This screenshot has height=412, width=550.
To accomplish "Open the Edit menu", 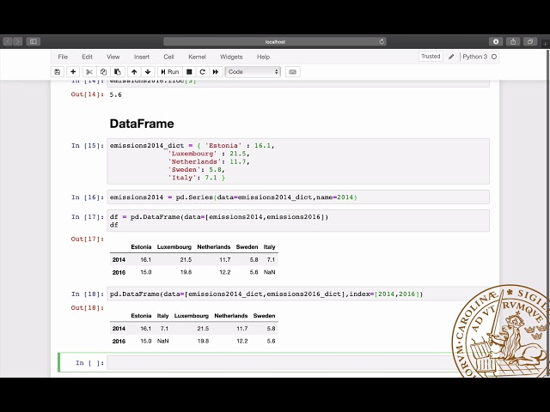I will (x=87, y=57).
